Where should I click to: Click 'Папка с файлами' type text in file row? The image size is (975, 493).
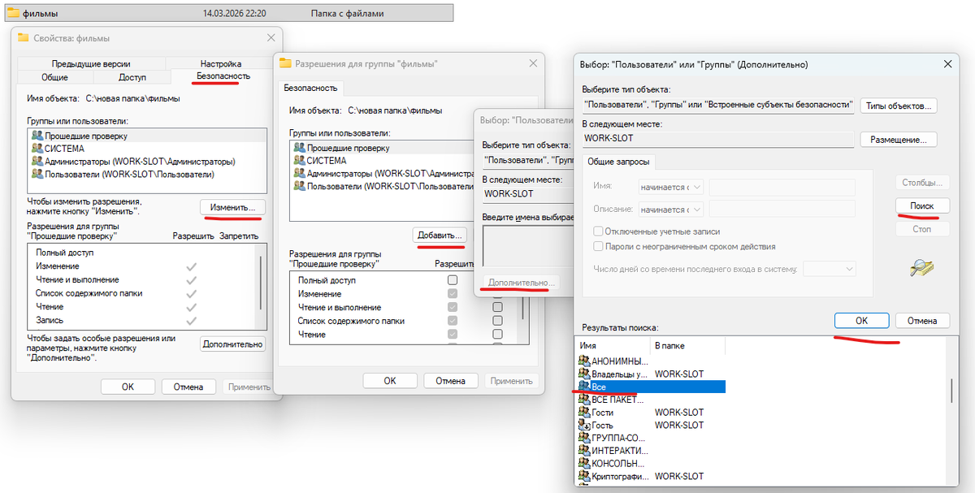[x=347, y=14]
